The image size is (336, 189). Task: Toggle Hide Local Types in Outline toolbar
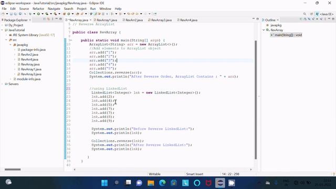click(x=321, y=19)
